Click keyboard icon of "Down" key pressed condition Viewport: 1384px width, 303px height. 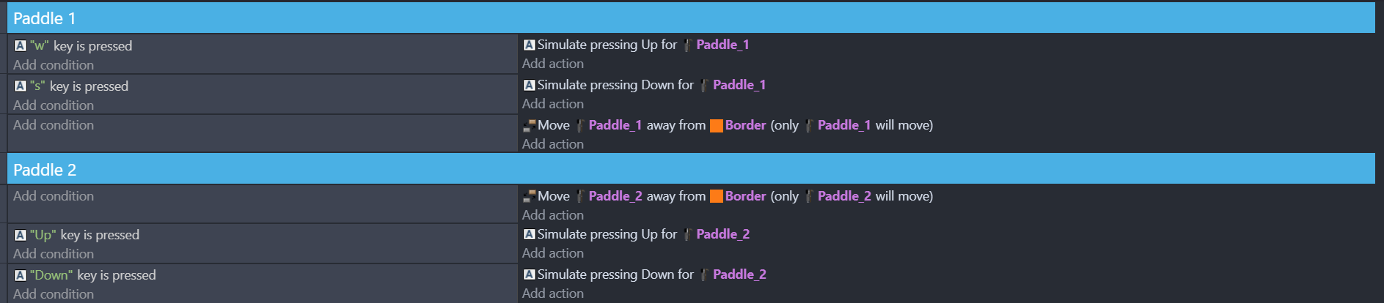point(20,275)
